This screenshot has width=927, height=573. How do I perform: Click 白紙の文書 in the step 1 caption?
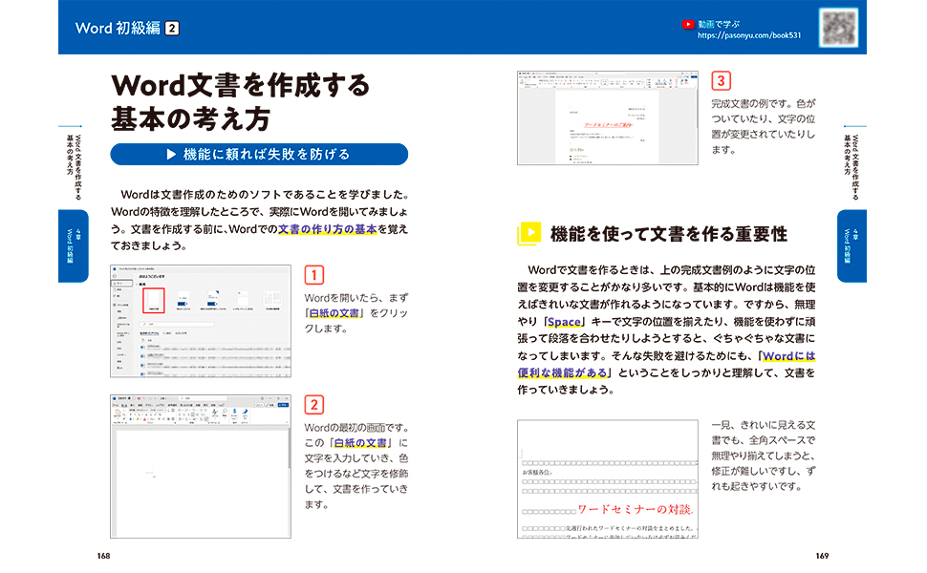point(334,313)
